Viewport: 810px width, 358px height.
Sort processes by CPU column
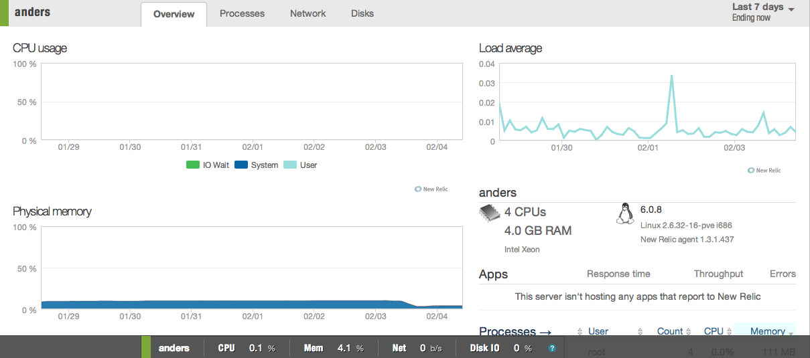tap(714, 331)
